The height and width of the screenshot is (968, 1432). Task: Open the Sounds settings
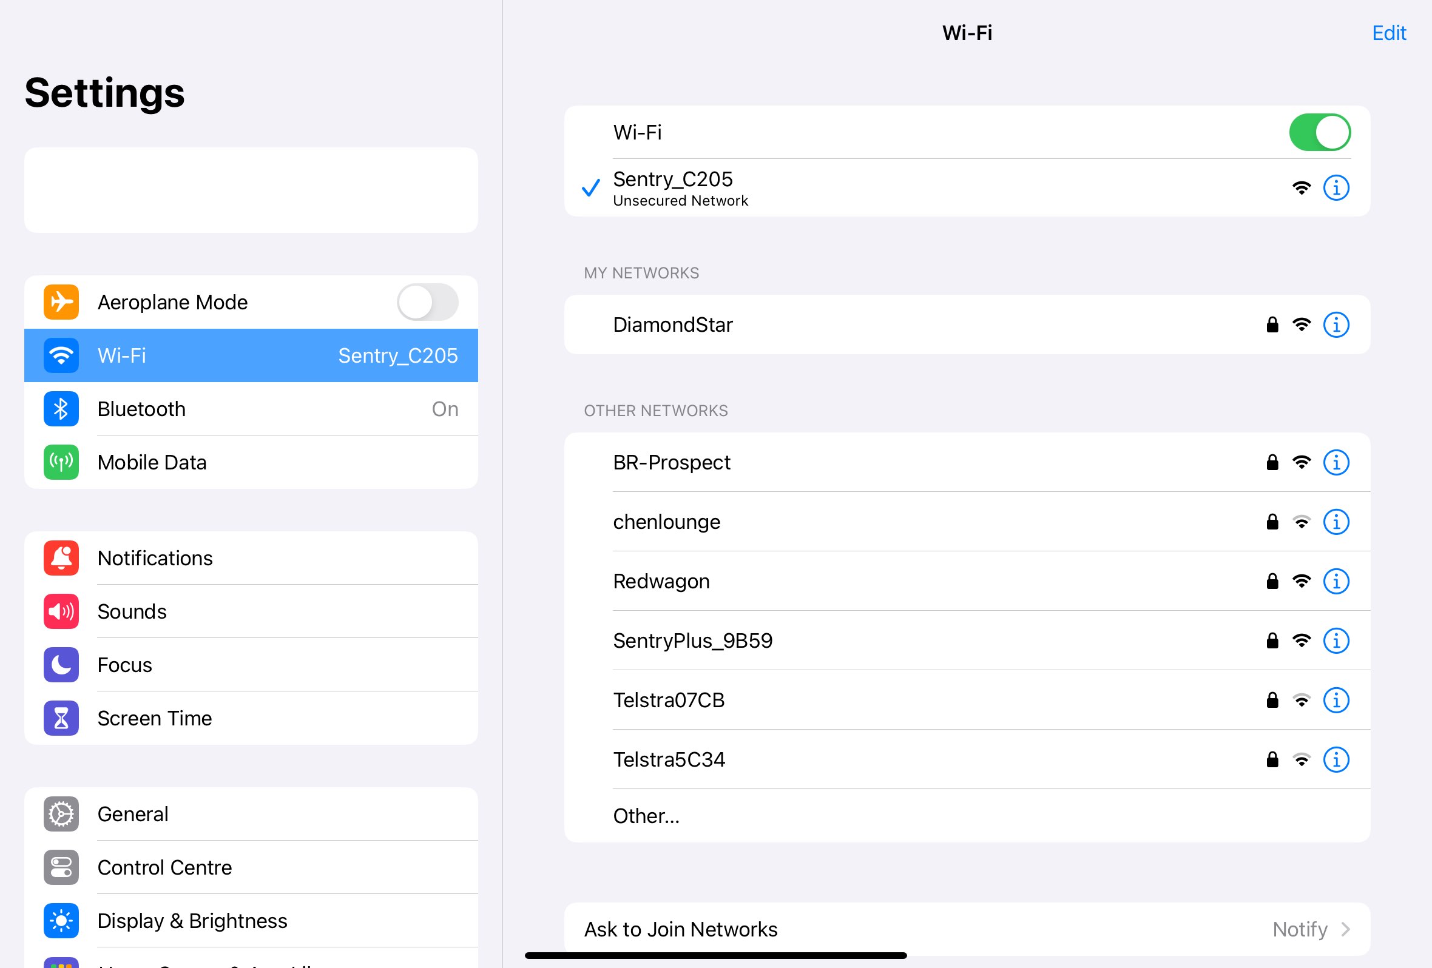(x=251, y=611)
